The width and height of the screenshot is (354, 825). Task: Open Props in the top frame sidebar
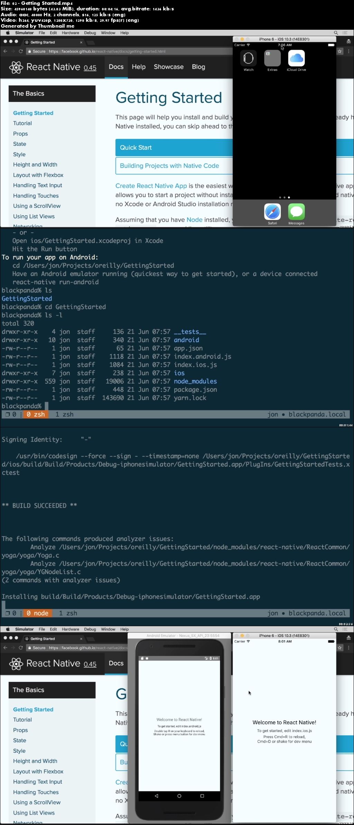[20, 134]
